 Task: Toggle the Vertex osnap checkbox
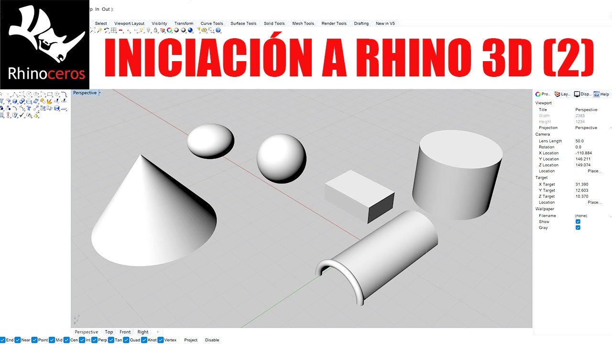coord(161,340)
